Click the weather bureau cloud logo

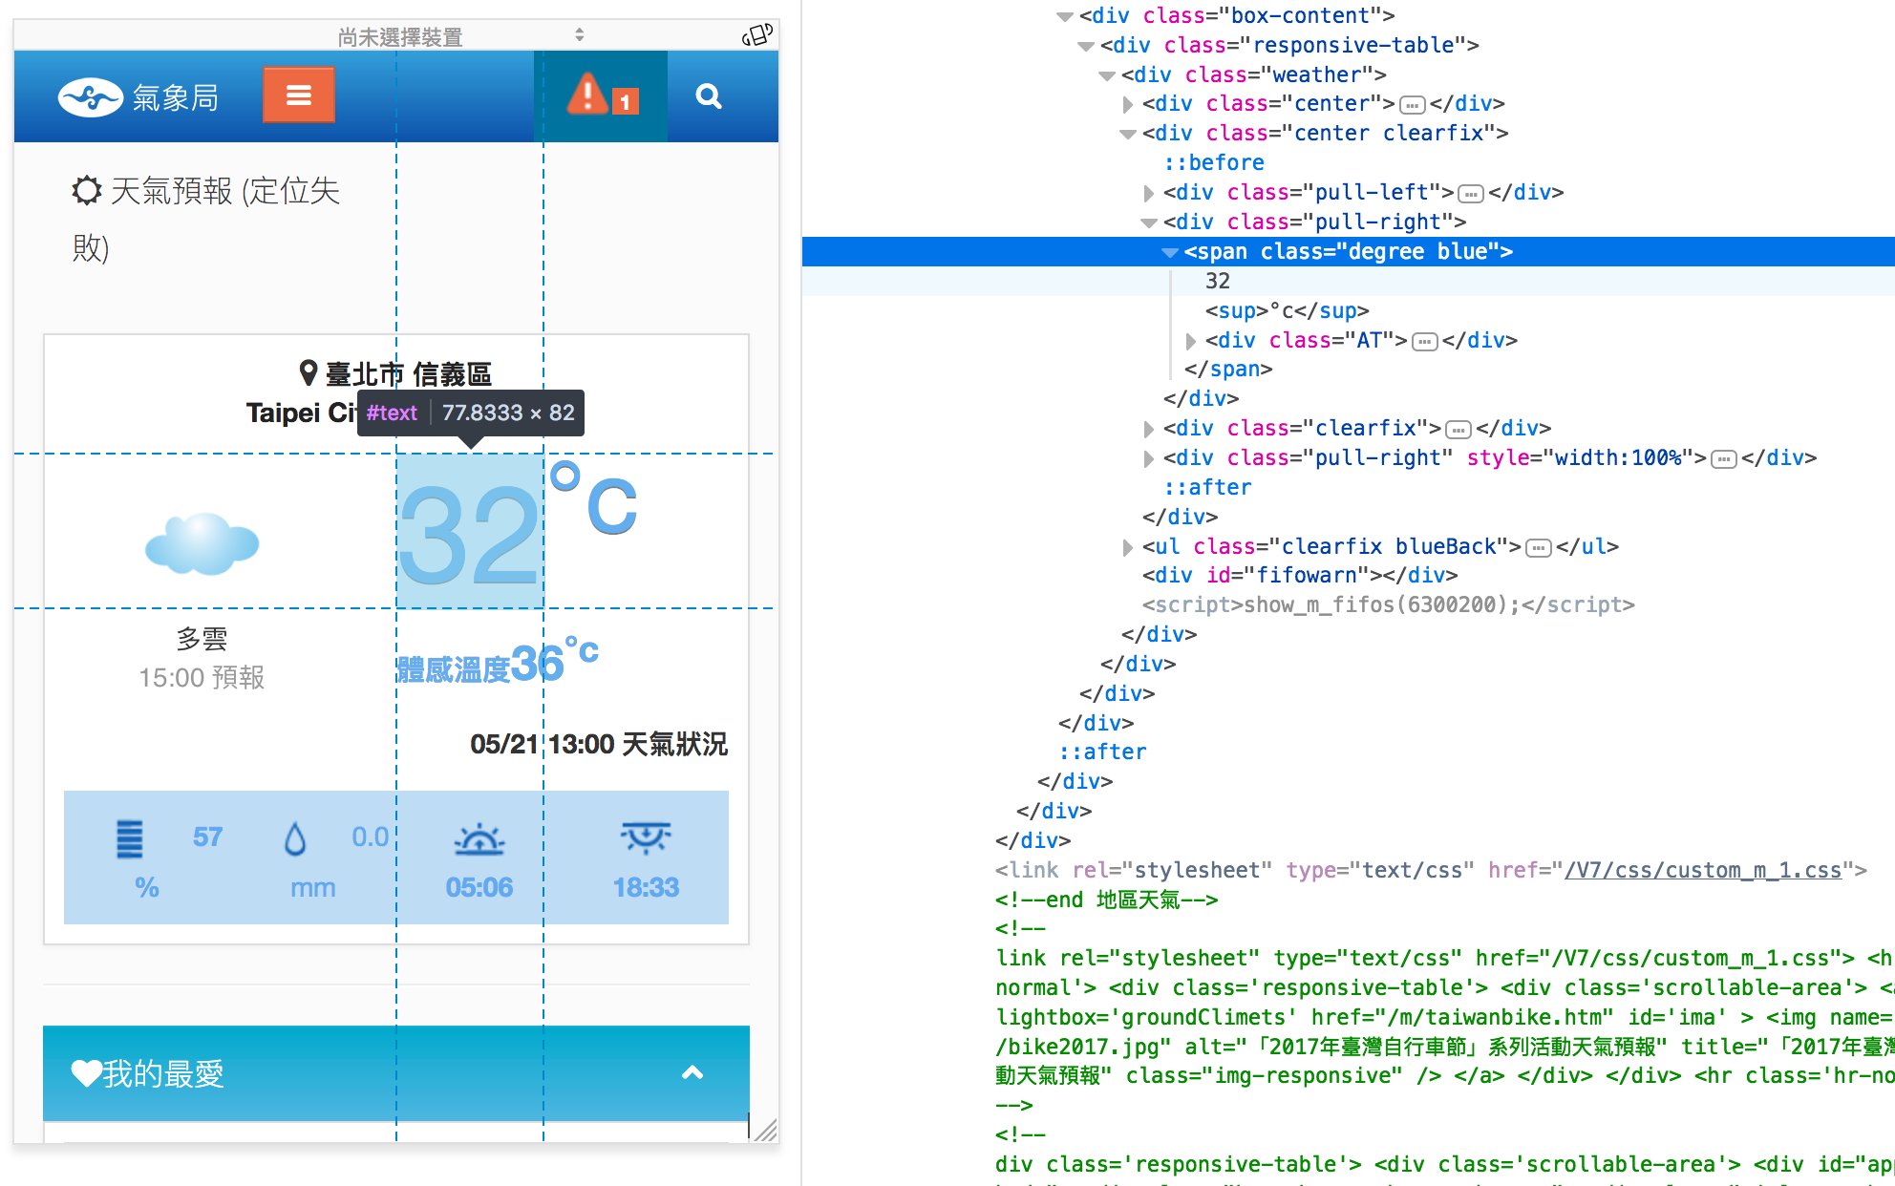click(x=90, y=96)
